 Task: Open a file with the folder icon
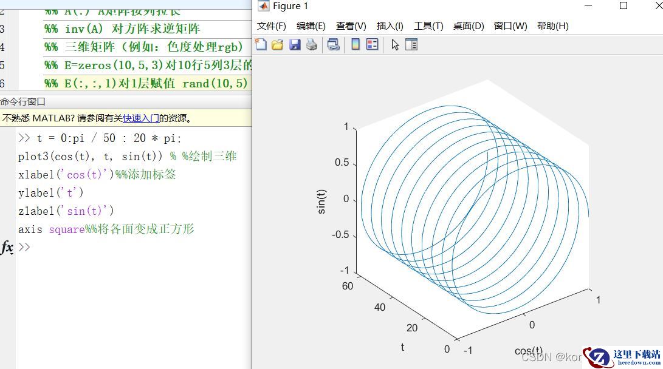point(278,45)
